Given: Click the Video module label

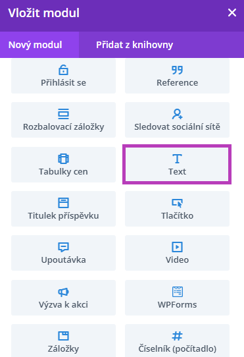Looking at the screenshot, I should [x=177, y=260].
